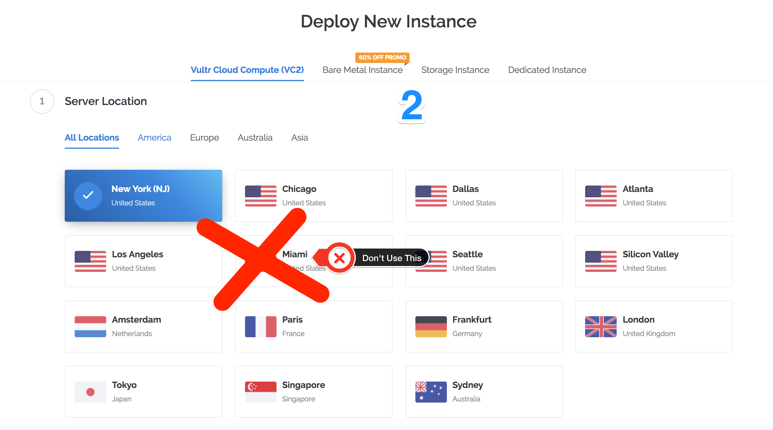Choose Atlanta server location
The height and width of the screenshot is (430, 773).
tap(654, 196)
